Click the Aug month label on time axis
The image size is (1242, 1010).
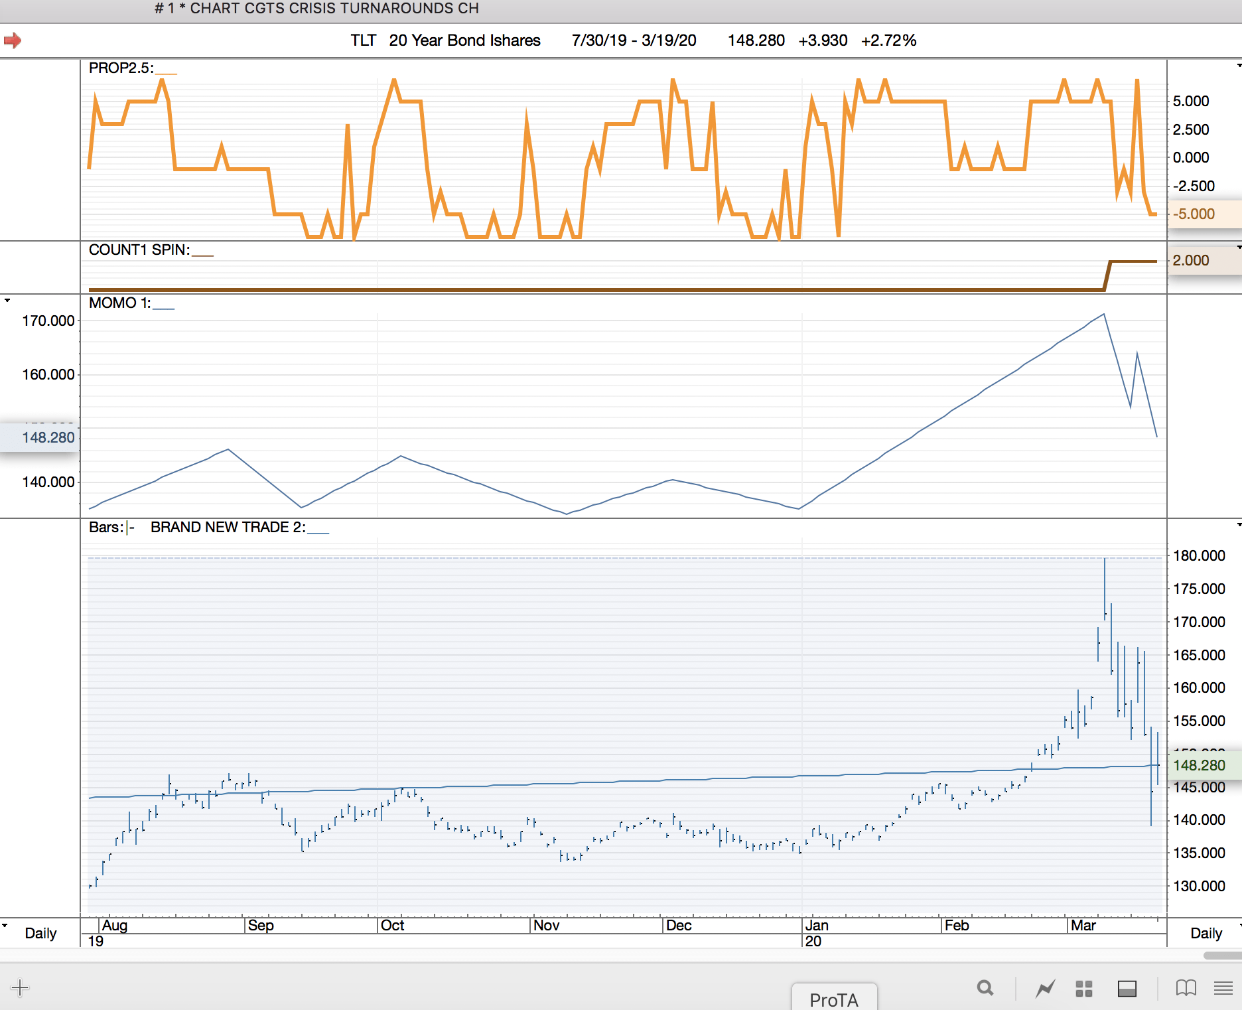(115, 925)
